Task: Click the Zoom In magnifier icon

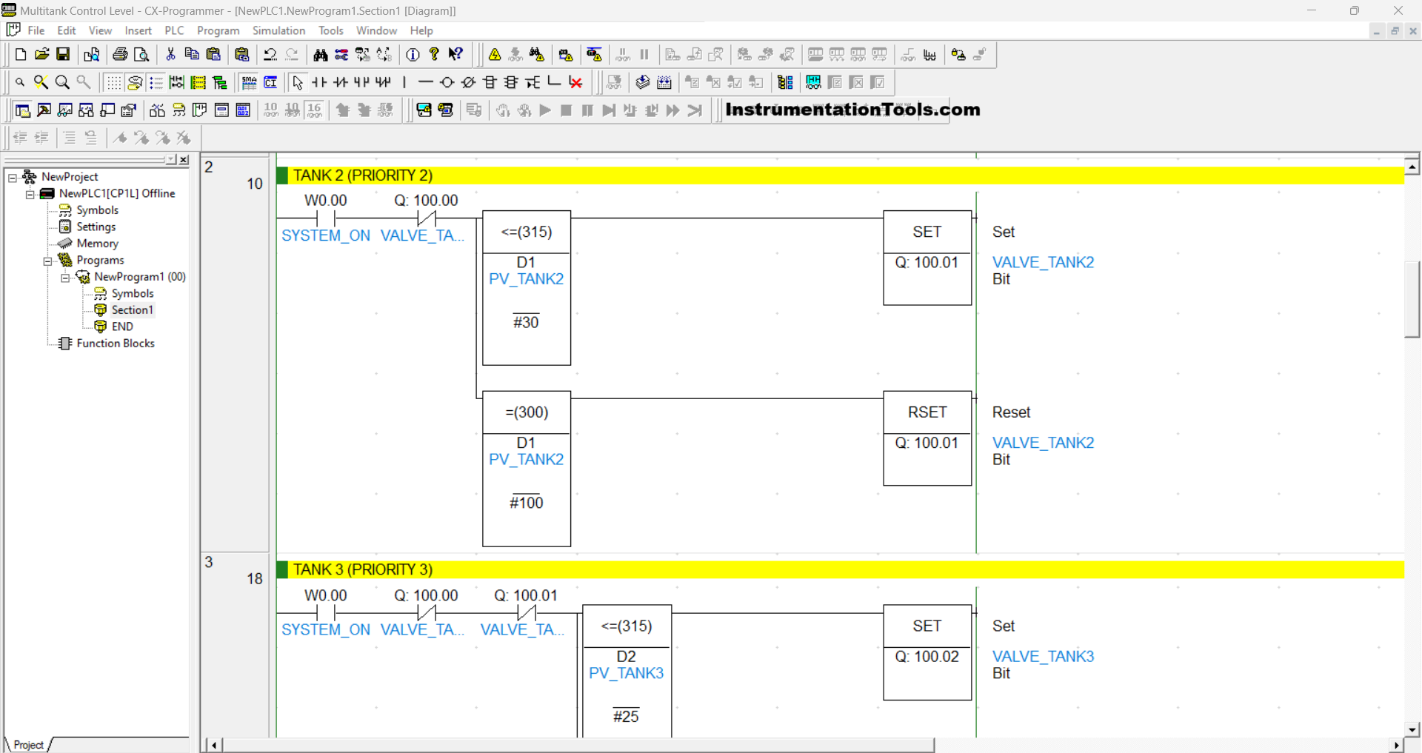Action: [x=63, y=82]
